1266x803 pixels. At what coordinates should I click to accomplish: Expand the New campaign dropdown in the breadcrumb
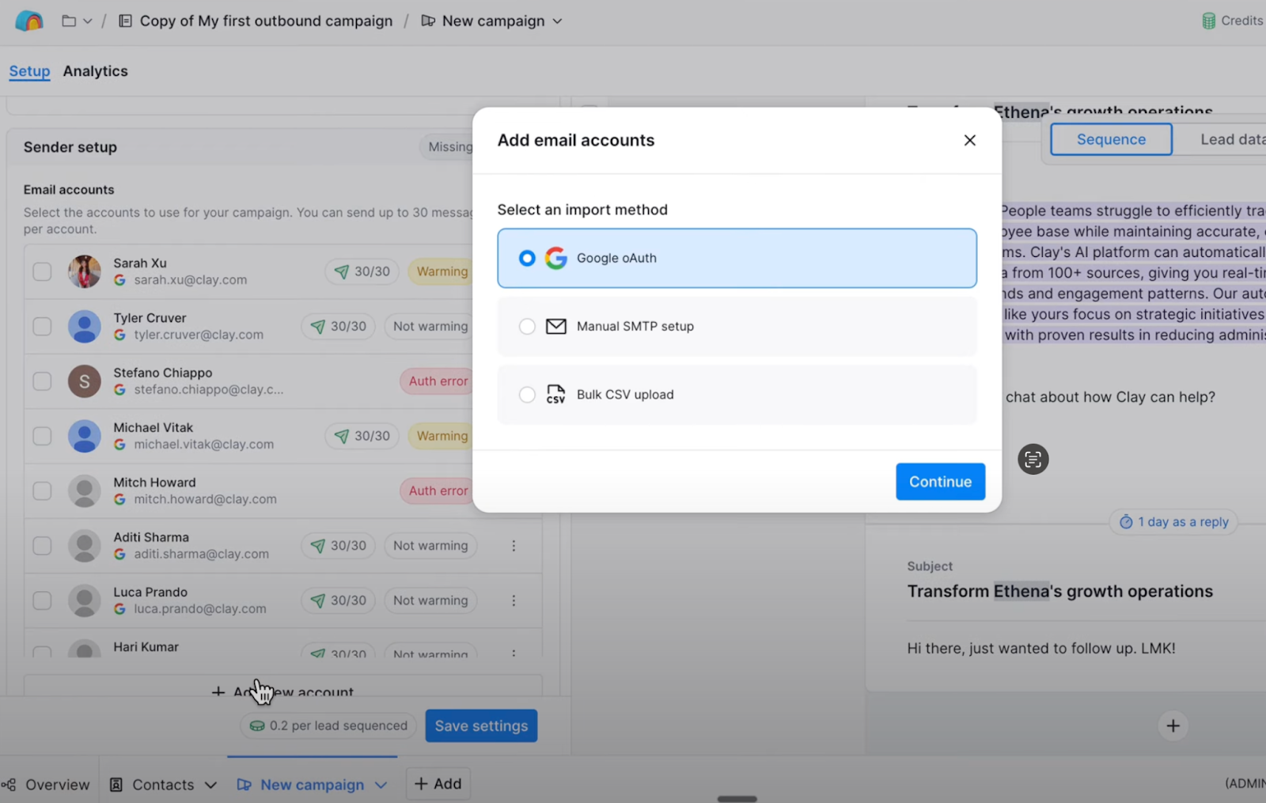coord(558,21)
